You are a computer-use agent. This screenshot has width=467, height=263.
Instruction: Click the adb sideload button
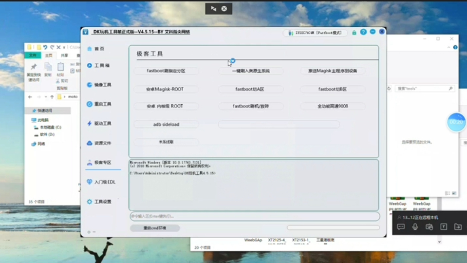tap(166, 124)
